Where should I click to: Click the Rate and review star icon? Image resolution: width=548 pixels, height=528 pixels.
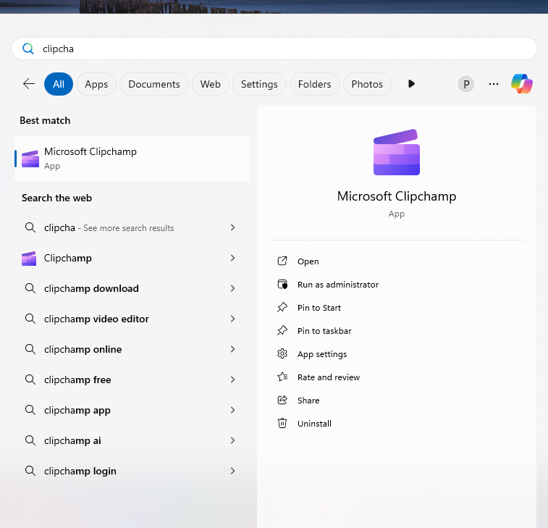pyautogui.click(x=282, y=377)
